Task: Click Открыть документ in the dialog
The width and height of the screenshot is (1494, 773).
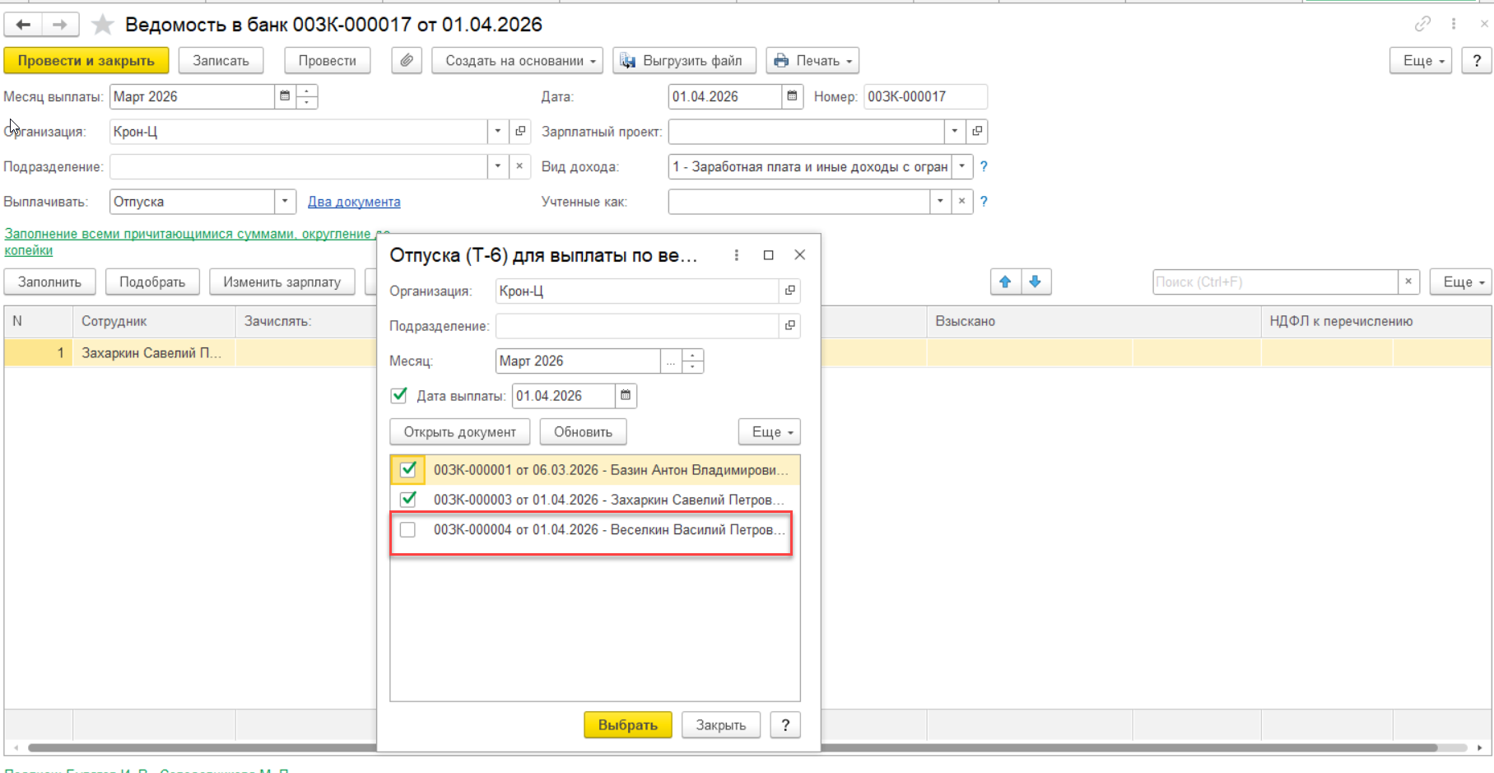Action: [460, 431]
